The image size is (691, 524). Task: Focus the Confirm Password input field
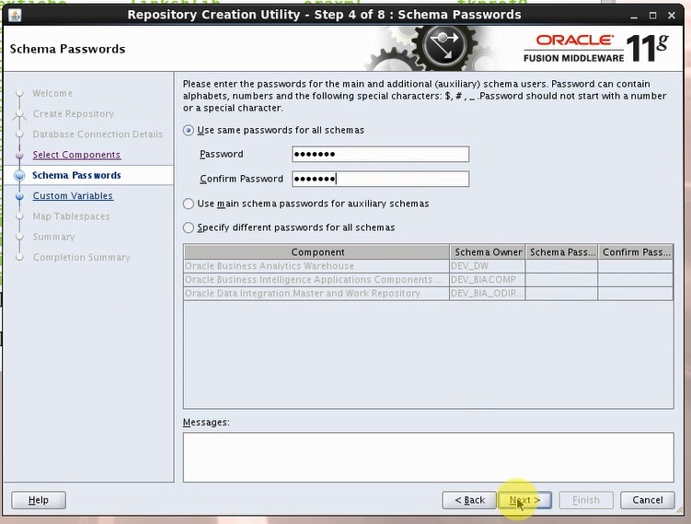[380, 179]
